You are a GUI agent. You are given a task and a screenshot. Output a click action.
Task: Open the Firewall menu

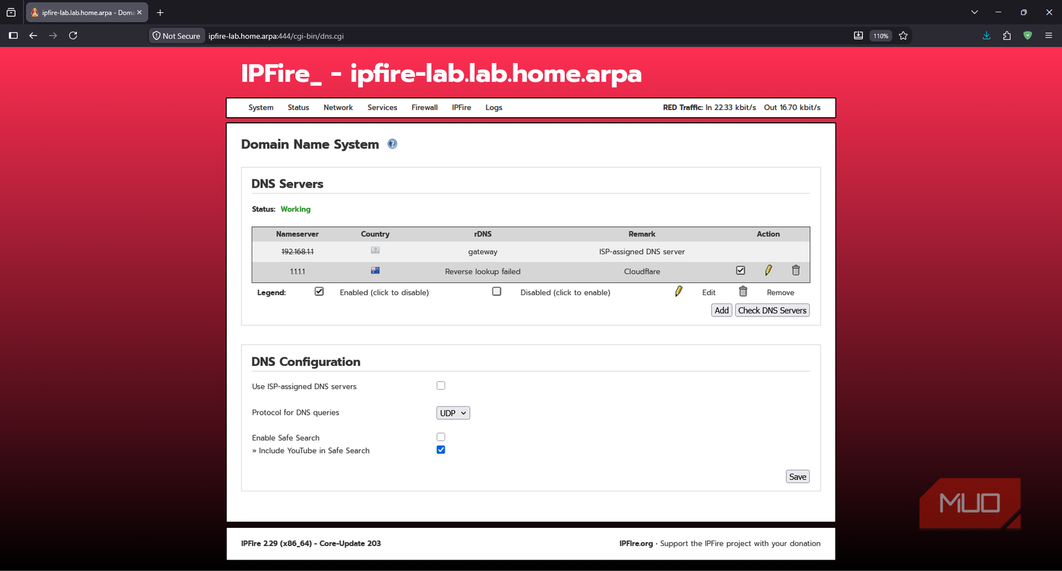click(425, 107)
